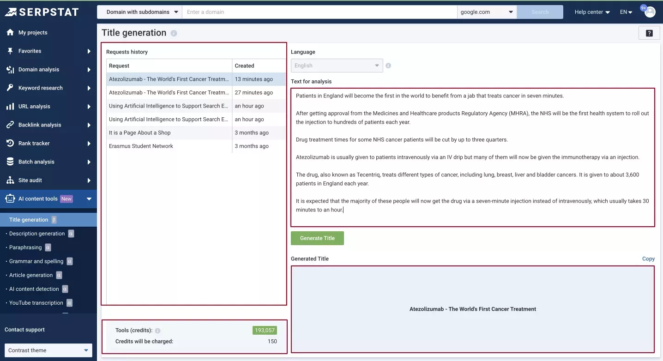
Task: Collapse the AI content tools section
Action: pos(89,199)
